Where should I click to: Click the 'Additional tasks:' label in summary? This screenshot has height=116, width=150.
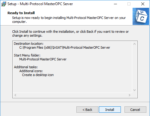26,67
